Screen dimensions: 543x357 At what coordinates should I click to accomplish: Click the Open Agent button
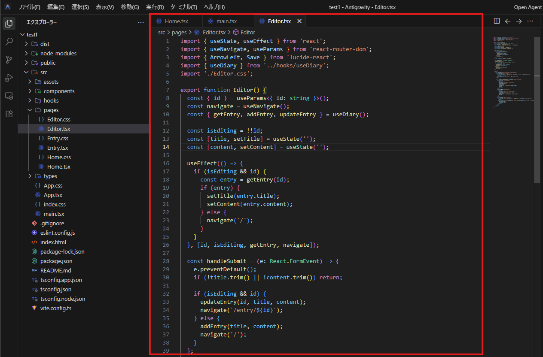click(x=528, y=7)
